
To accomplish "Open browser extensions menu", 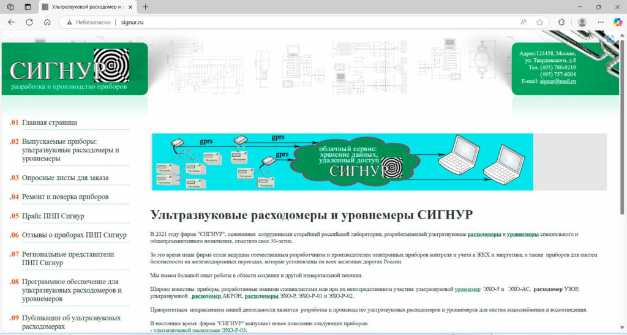I will 561,23.
